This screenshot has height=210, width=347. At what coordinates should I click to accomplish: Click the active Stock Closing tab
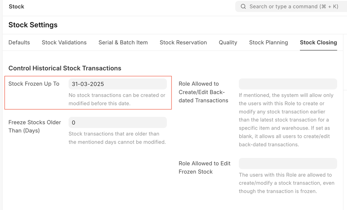pyautogui.click(x=318, y=42)
